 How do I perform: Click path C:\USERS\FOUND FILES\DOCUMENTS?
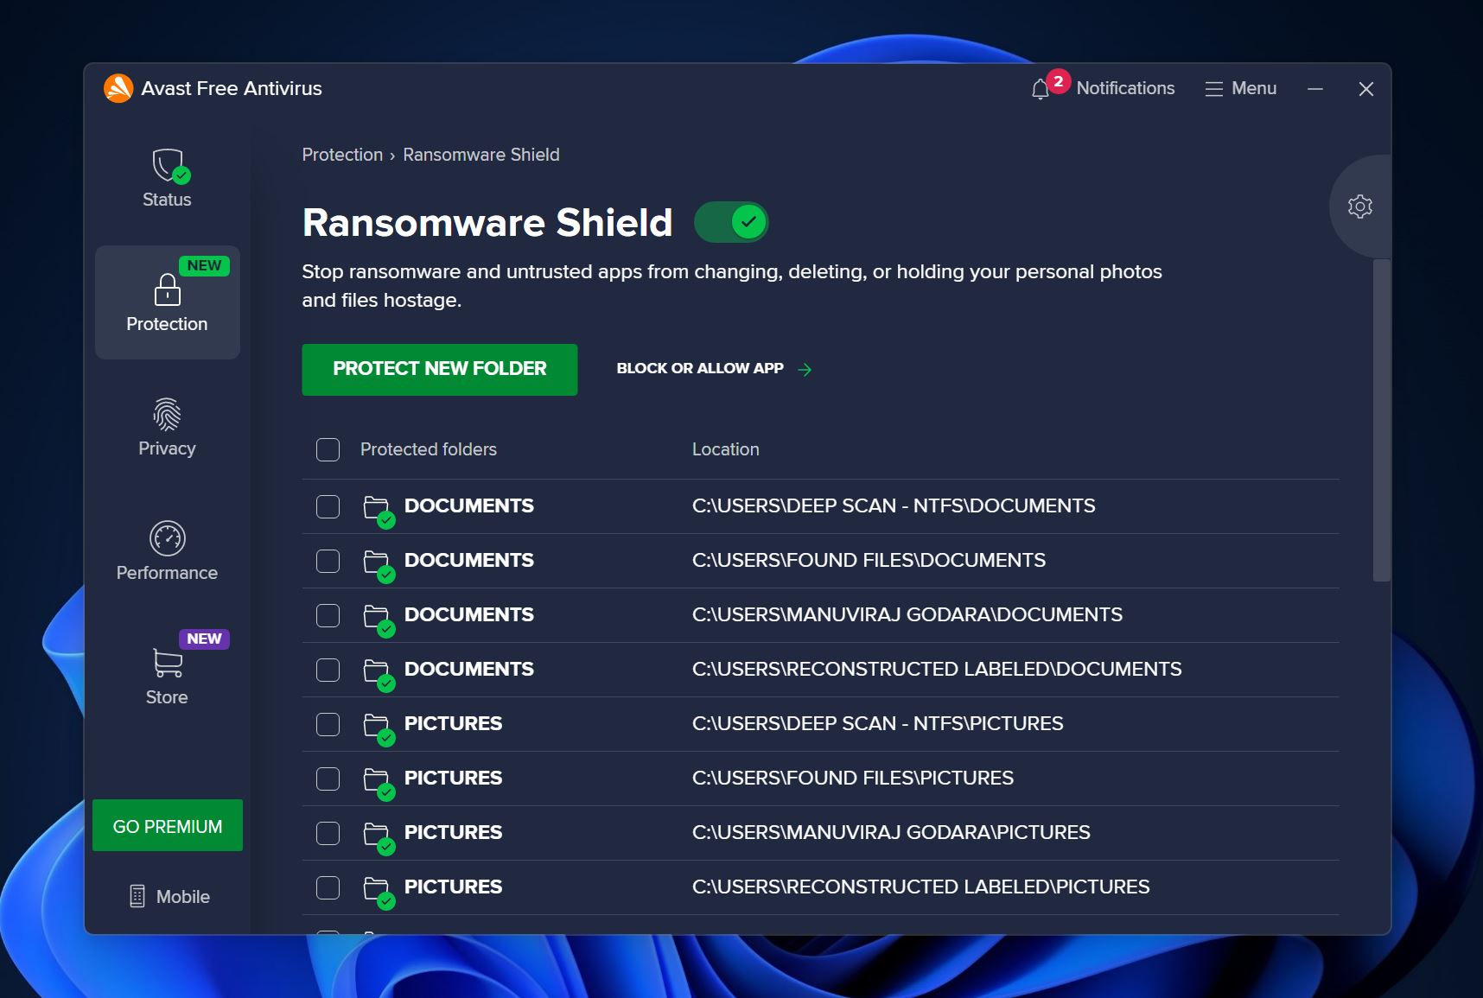click(869, 560)
